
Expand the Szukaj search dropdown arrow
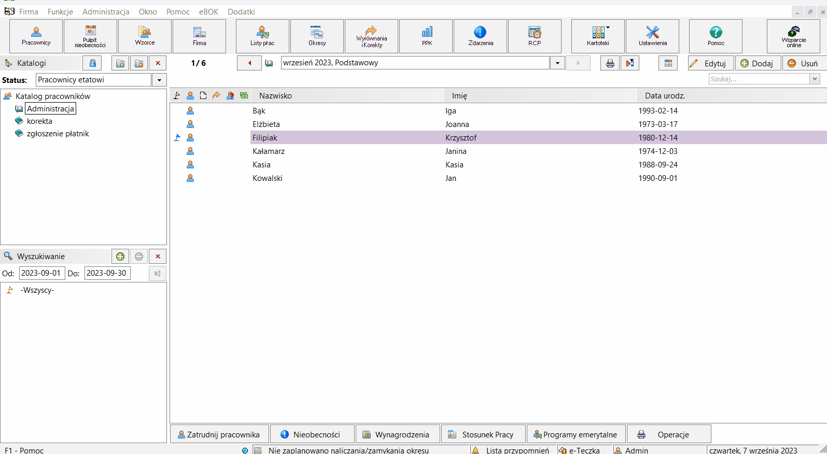(x=815, y=79)
